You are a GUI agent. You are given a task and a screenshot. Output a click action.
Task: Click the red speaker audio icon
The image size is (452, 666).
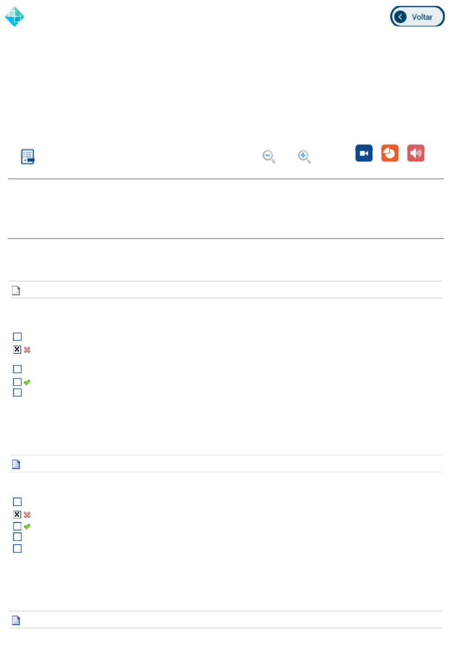pos(416,154)
